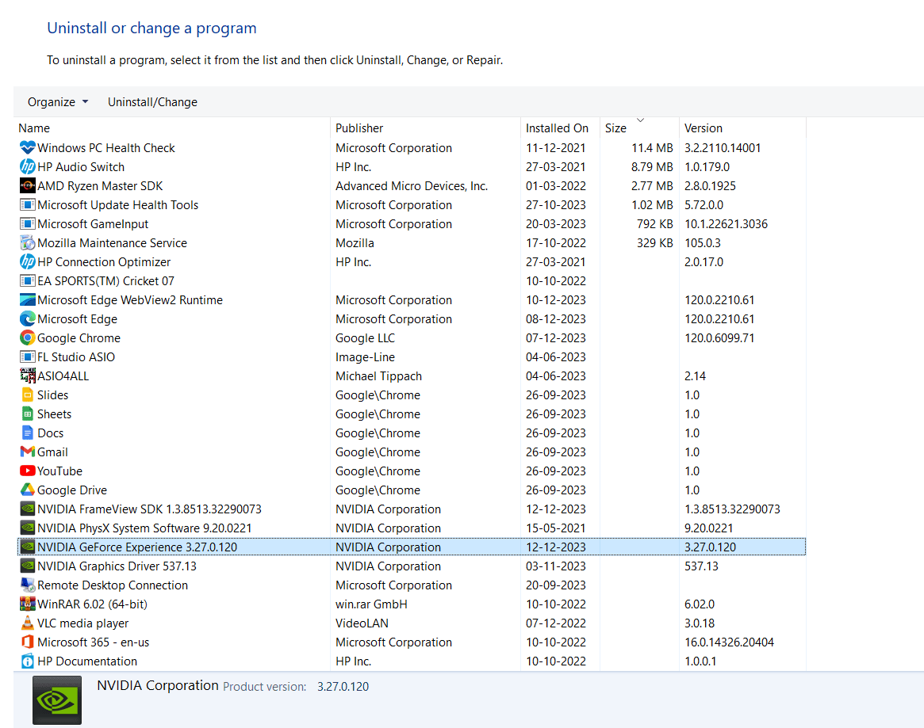Sort programs by the Publisher column
Image resolution: width=924 pixels, height=728 pixels.
(x=359, y=128)
